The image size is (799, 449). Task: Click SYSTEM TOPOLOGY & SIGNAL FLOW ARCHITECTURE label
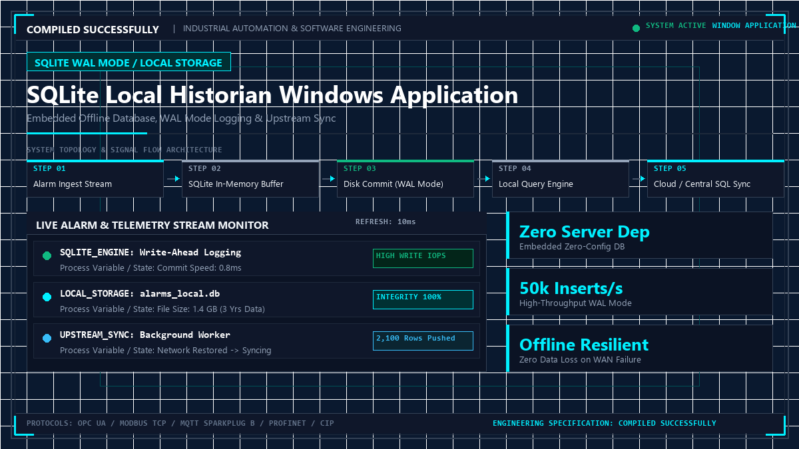tap(125, 150)
